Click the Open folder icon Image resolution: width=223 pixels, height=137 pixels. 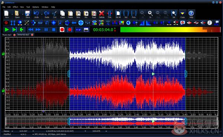[x=17, y=14]
